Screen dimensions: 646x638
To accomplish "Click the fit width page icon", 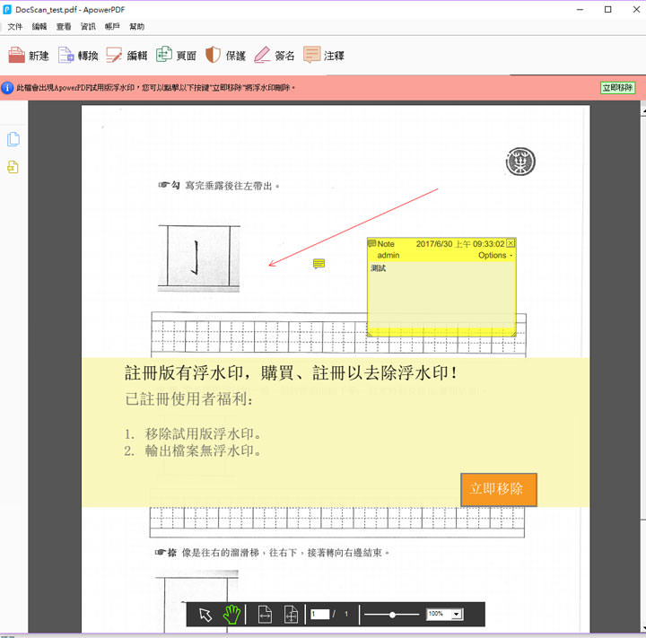I will [x=265, y=615].
